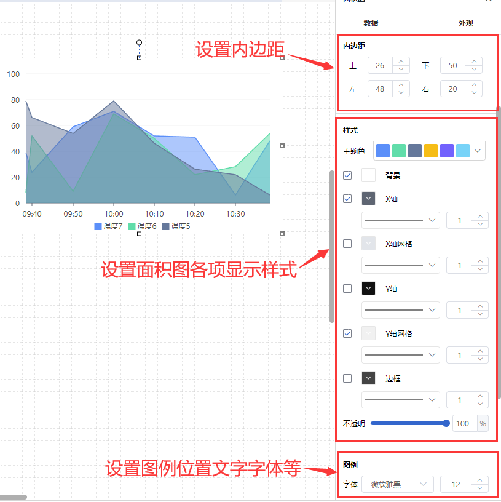Click the chart rotation handle circle
The height and width of the screenshot is (502, 501).
(139, 42)
